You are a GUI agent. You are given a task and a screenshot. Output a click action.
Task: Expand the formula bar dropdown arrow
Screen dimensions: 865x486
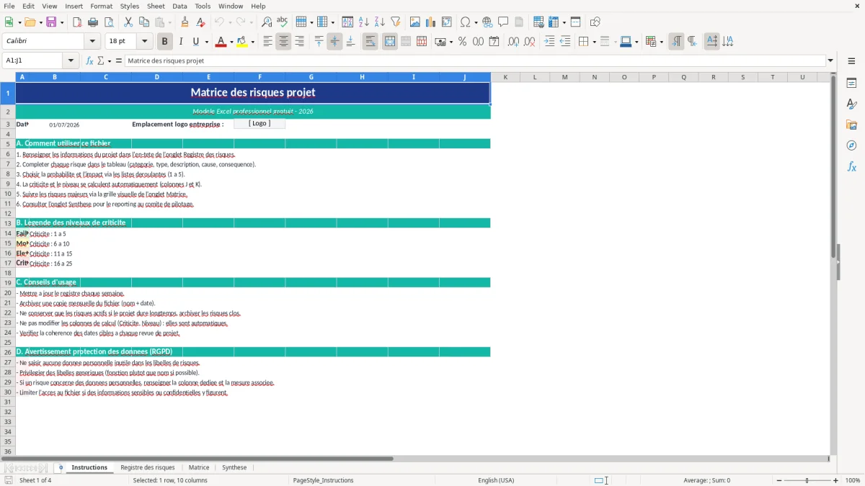click(x=830, y=61)
